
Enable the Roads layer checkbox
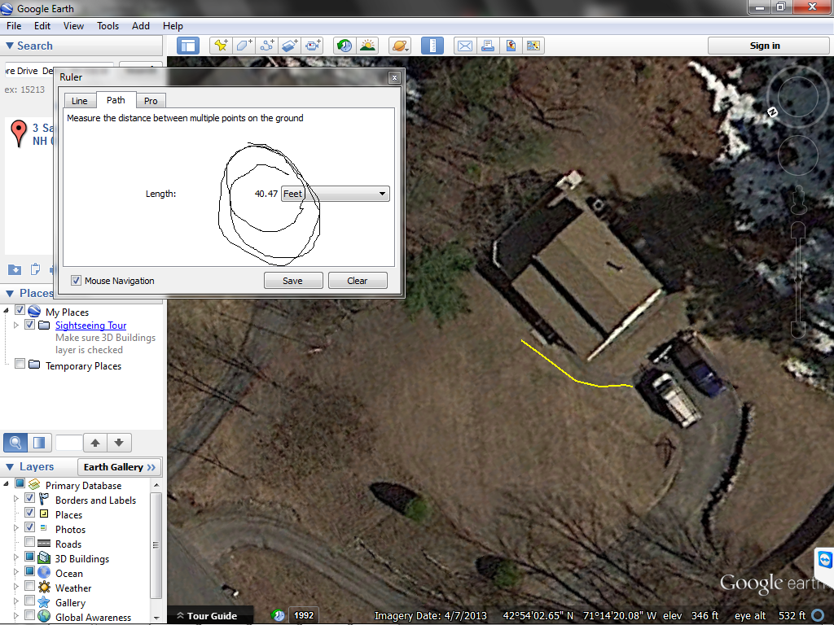point(30,542)
